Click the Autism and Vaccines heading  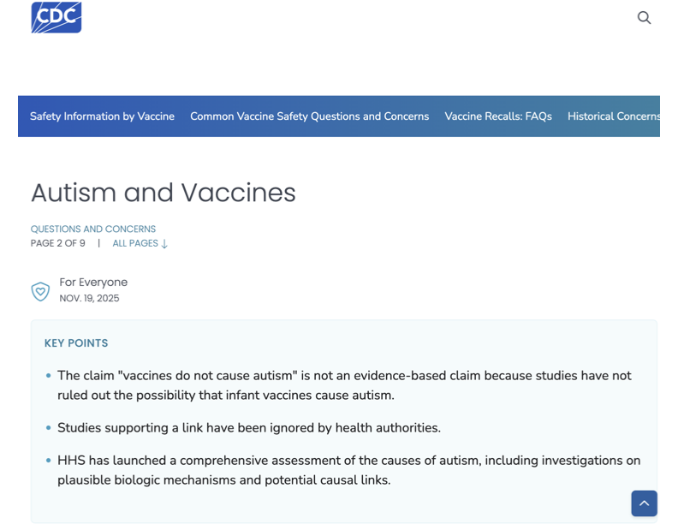click(164, 193)
